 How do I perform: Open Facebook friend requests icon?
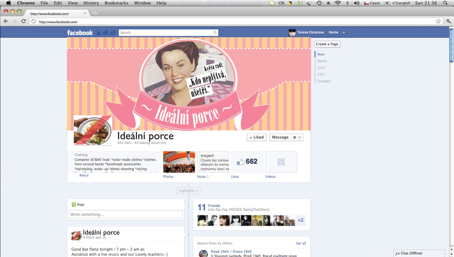(x=98, y=33)
